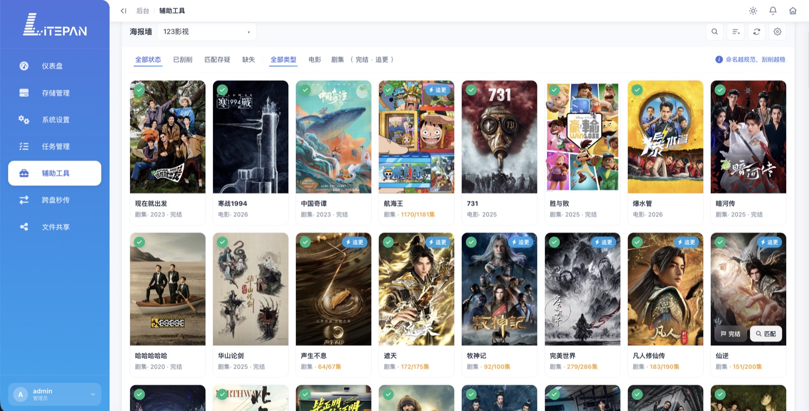
Task: Click the 仪表盘 dashboard icon
Action: (x=24, y=66)
